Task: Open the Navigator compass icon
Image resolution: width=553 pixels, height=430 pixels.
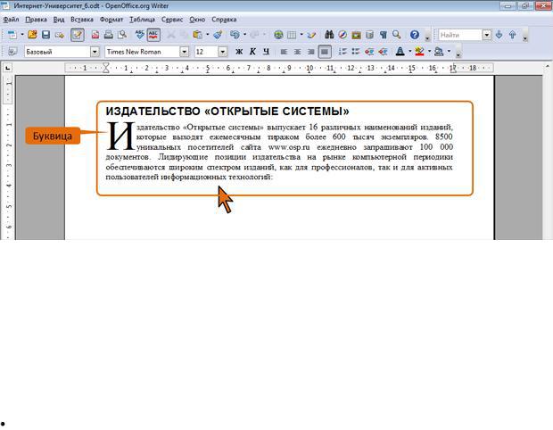Action: [x=343, y=35]
